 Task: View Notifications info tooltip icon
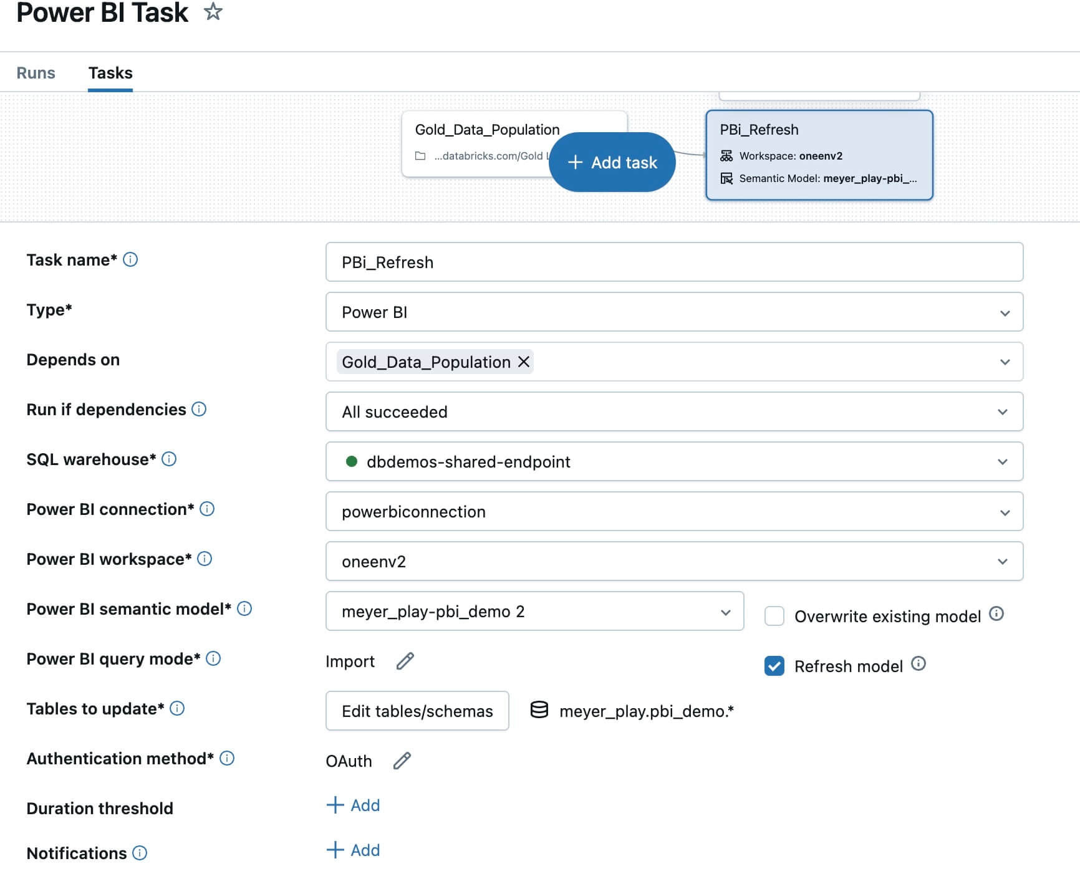(140, 853)
